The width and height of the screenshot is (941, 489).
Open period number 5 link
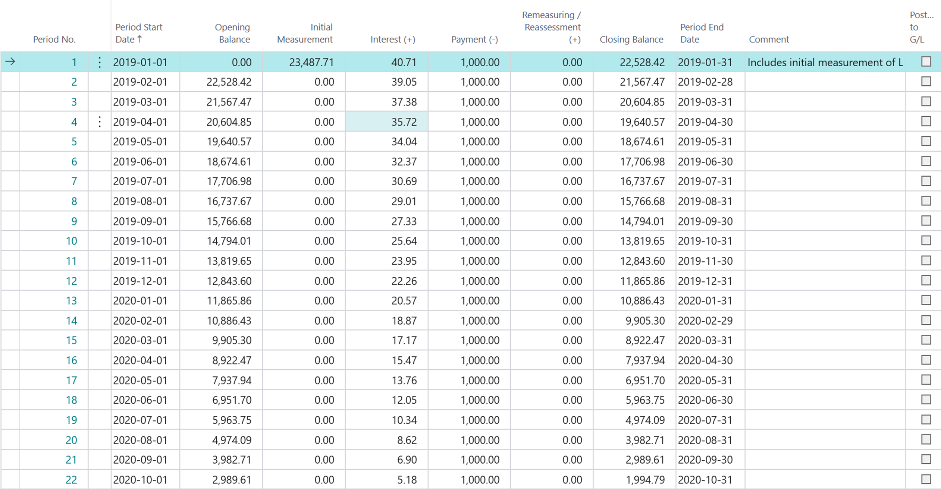tap(74, 142)
